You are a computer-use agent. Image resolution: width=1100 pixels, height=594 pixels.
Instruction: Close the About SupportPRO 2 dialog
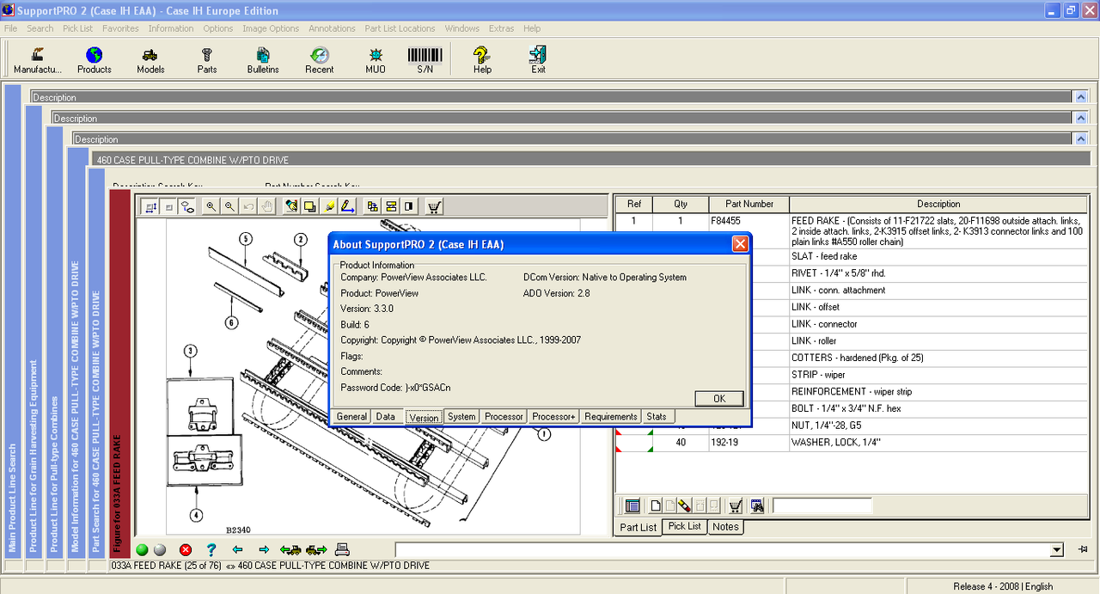click(740, 244)
